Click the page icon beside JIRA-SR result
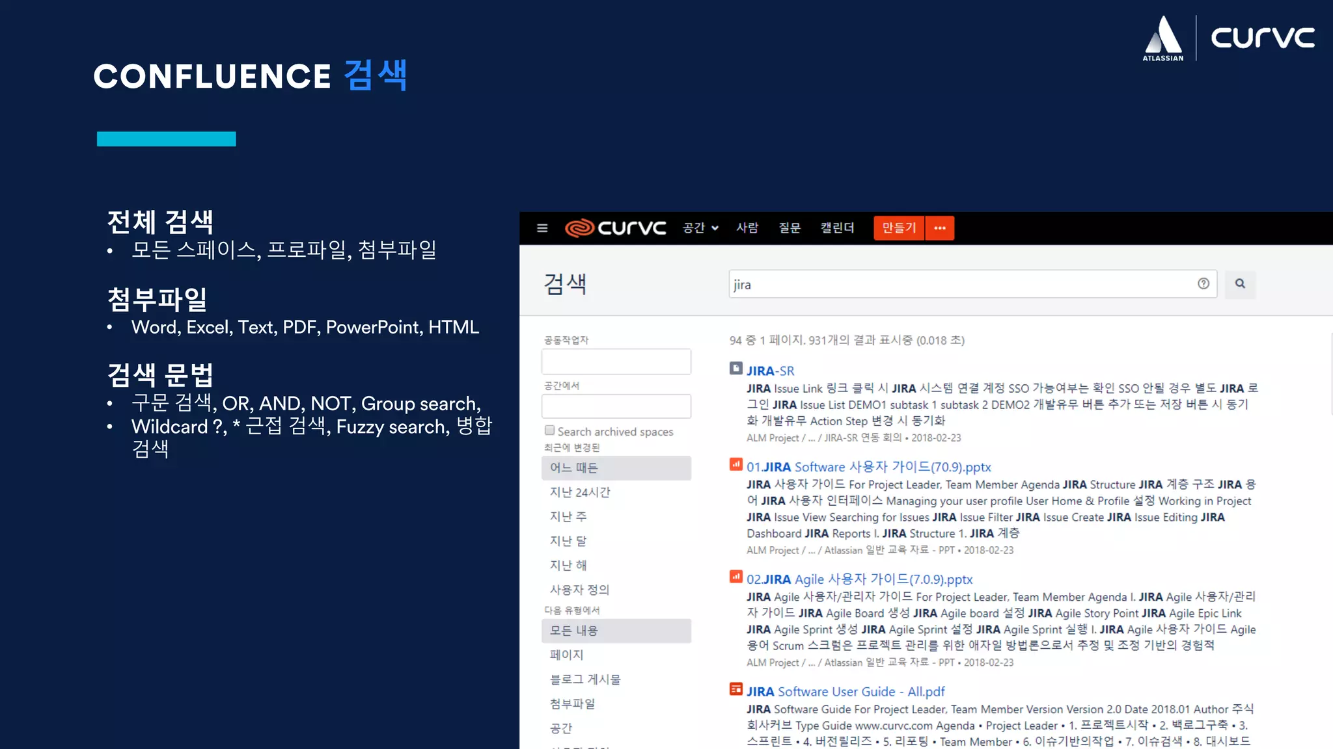Image resolution: width=1333 pixels, height=749 pixels. (735, 369)
